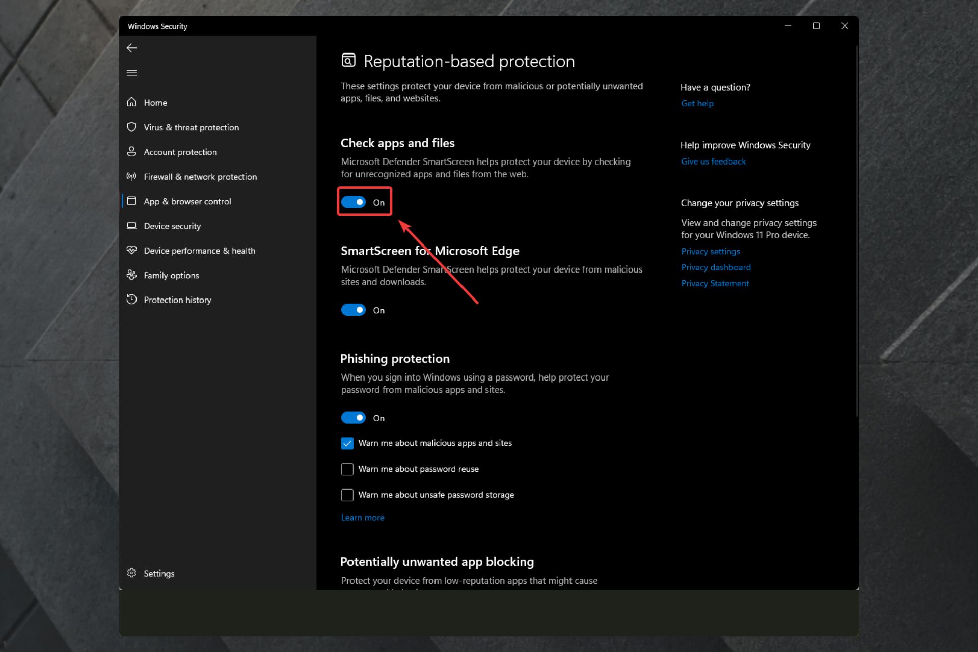The height and width of the screenshot is (652, 978).
Task: Open Home in the sidebar
Action: (x=155, y=102)
